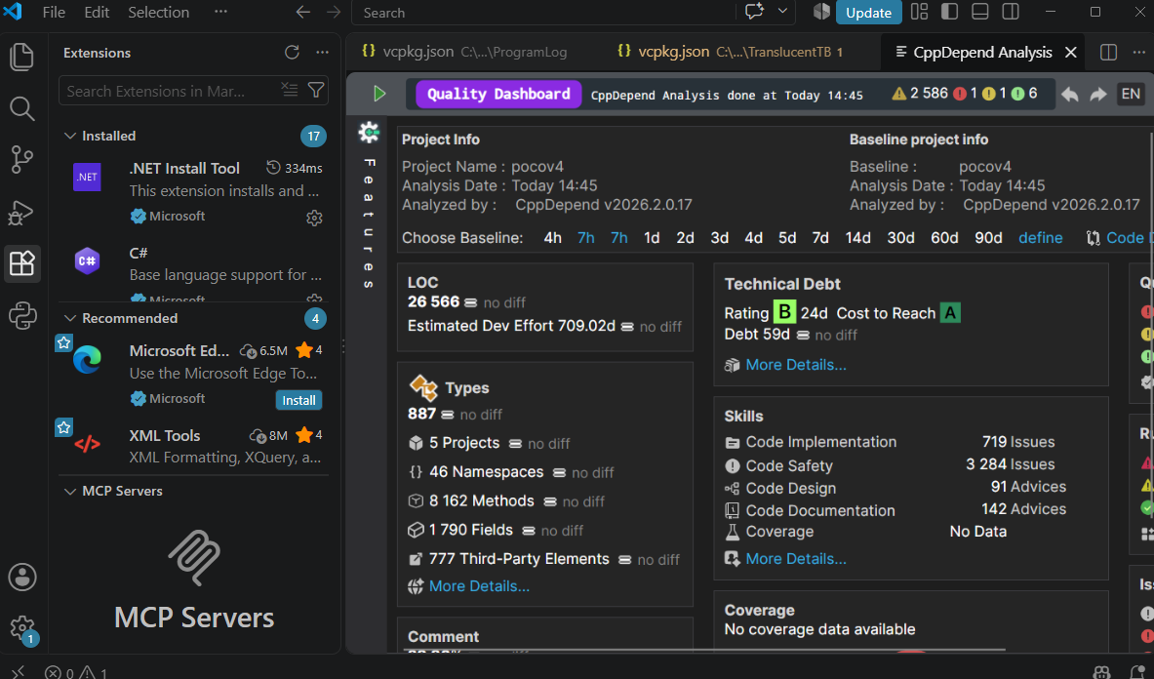Click the define baseline link
This screenshot has width=1154, height=679.
[1040, 238]
